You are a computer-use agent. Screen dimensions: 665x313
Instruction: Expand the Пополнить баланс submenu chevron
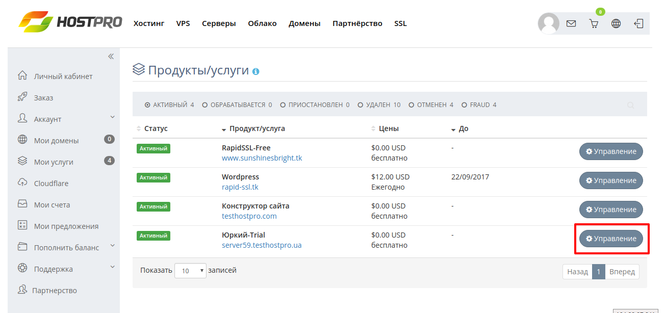(113, 246)
